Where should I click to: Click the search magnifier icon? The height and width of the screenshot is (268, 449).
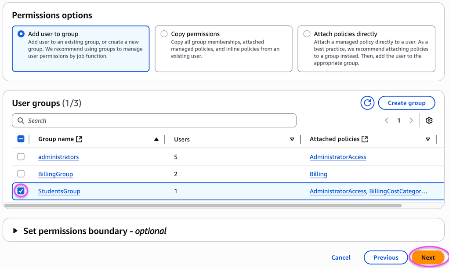click(21, 120)
